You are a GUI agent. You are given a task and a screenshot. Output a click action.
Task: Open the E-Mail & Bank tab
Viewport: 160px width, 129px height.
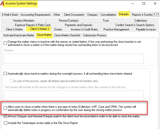click(x=10, y=15)
